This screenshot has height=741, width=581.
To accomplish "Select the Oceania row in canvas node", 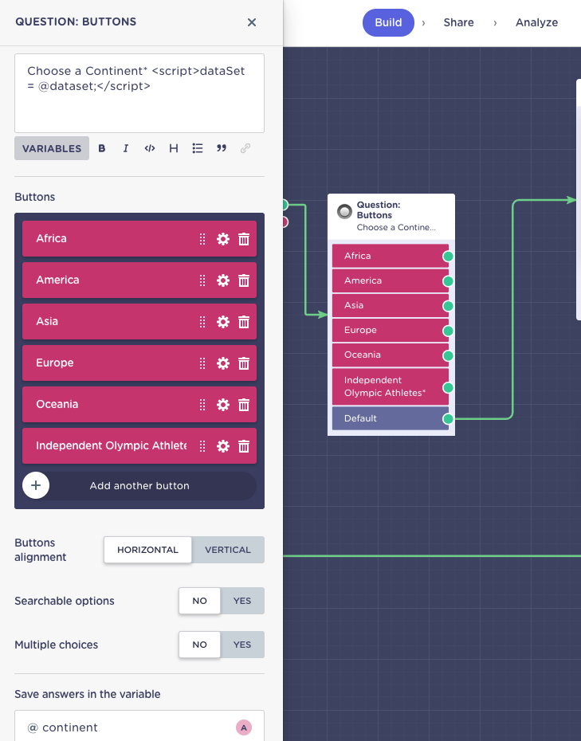I will pos(391,355).
